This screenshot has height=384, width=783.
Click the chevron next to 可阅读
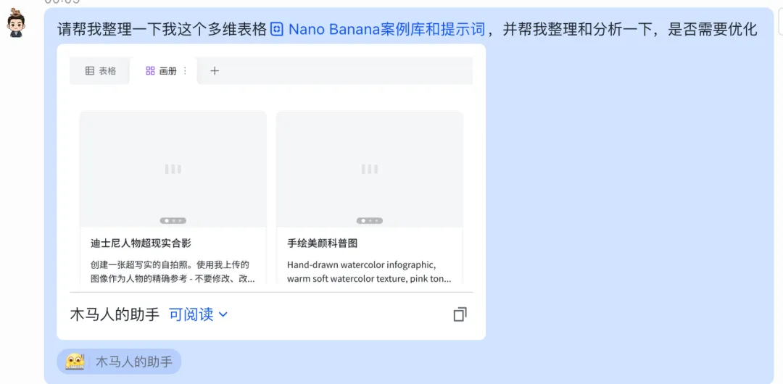click(223, 314)
